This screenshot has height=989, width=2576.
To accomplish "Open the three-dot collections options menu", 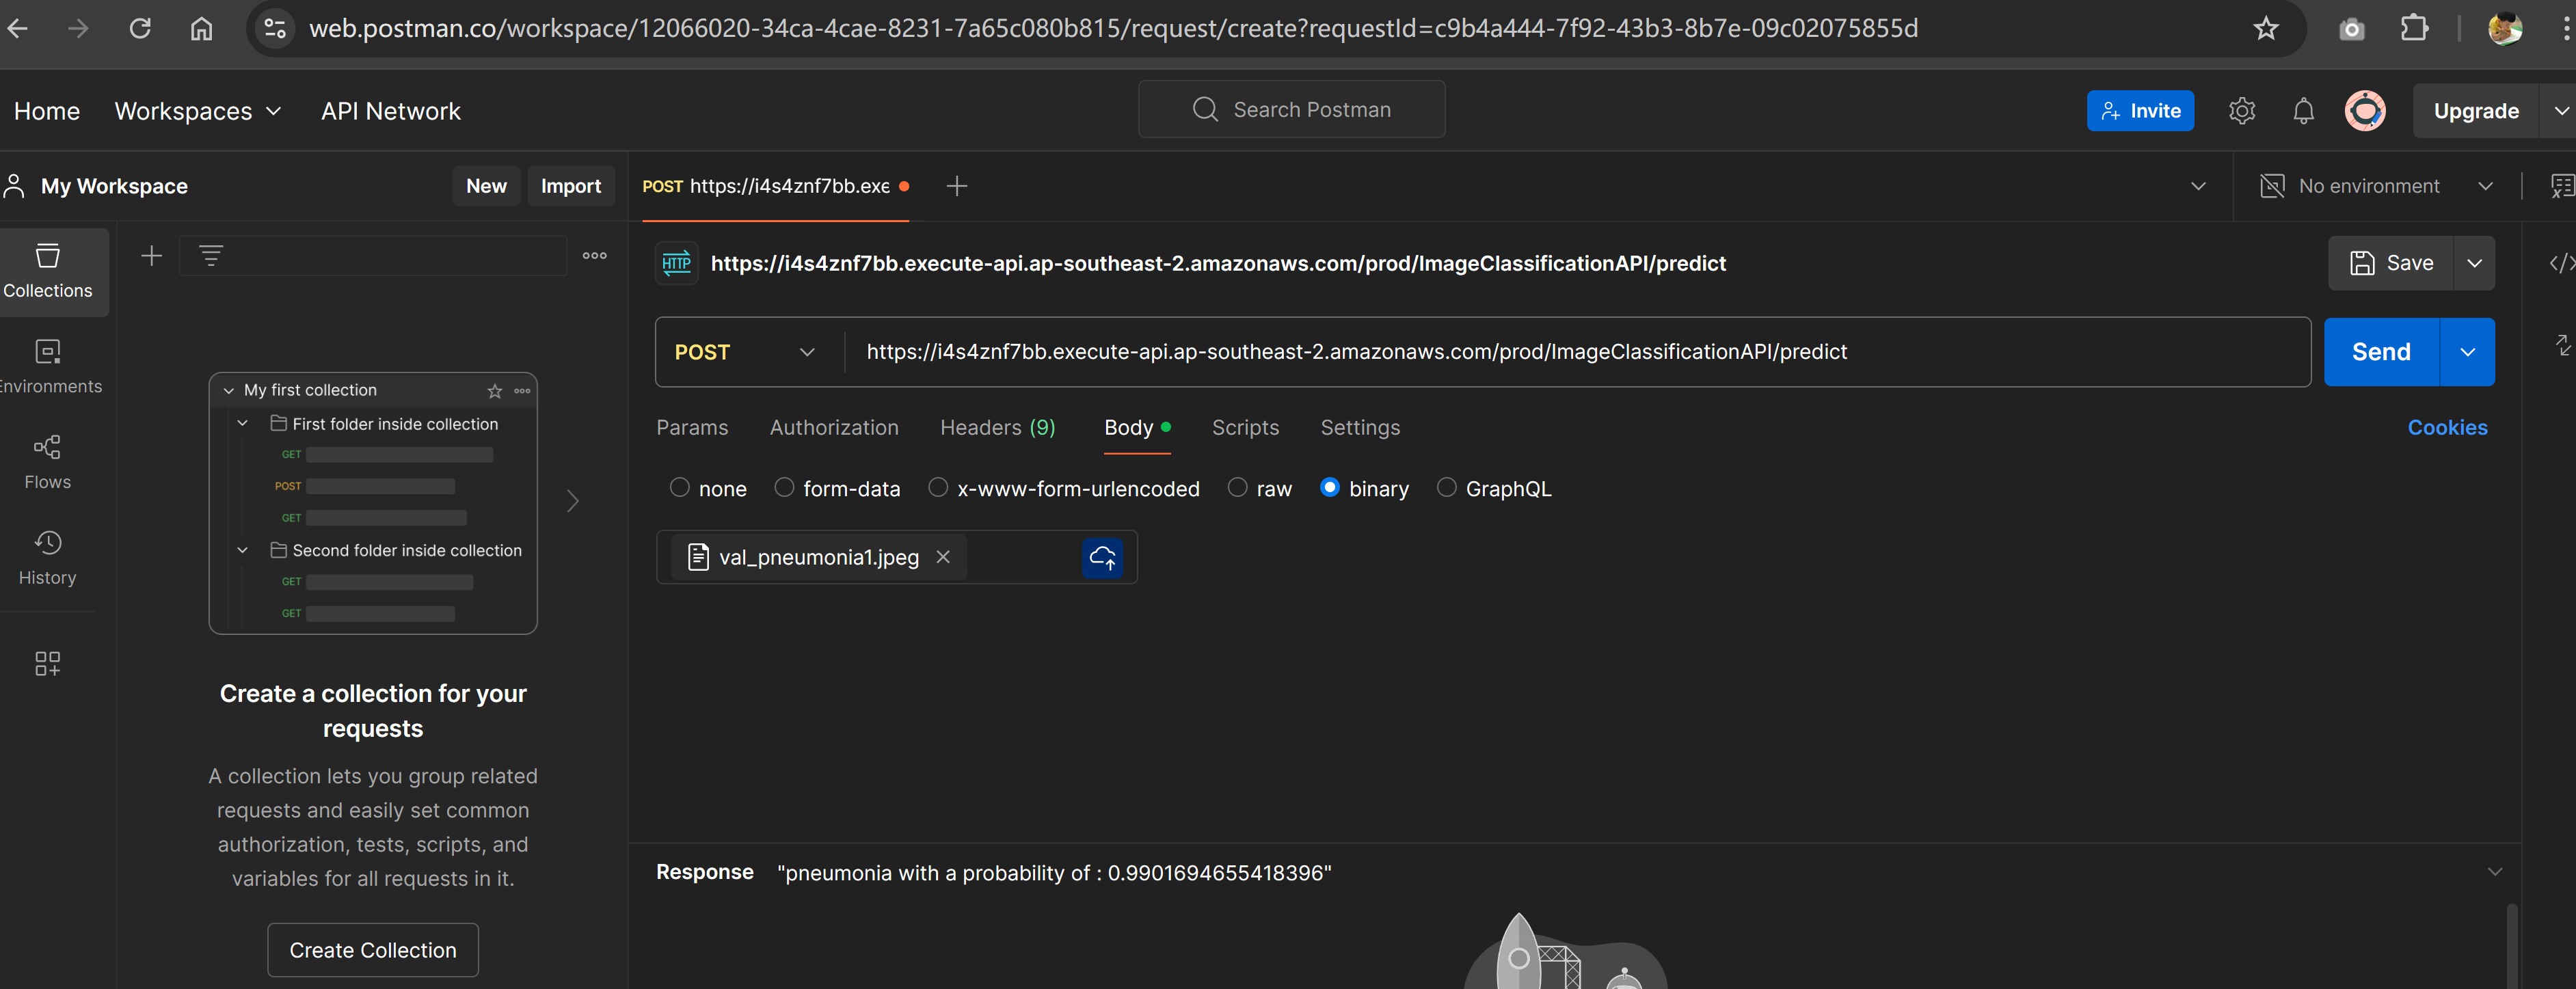I will pos(595,256).
